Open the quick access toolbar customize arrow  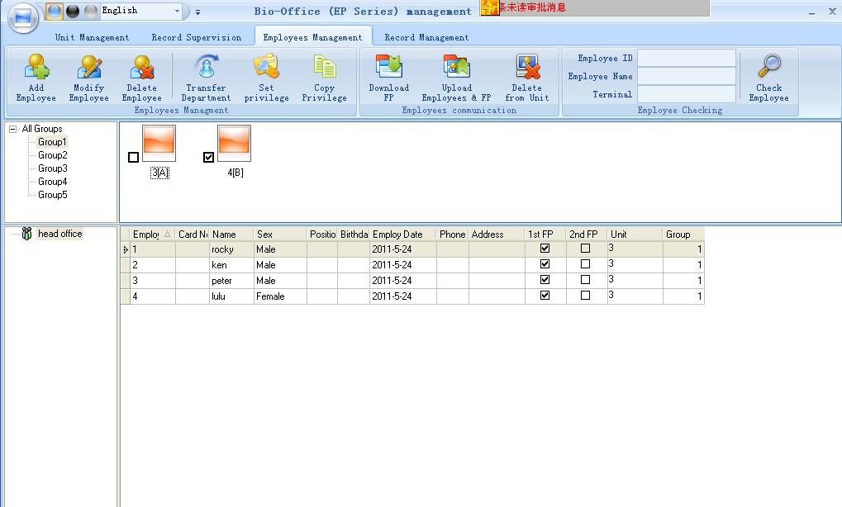pos(198,12)
